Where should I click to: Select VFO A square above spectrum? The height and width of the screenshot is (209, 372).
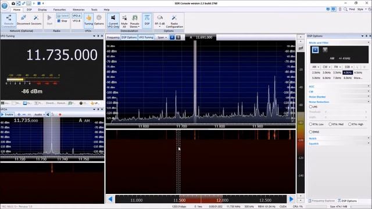[172, 37]
